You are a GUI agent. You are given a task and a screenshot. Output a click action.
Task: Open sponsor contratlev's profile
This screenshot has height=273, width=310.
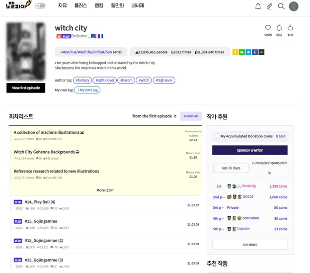(x=250, y=218)
